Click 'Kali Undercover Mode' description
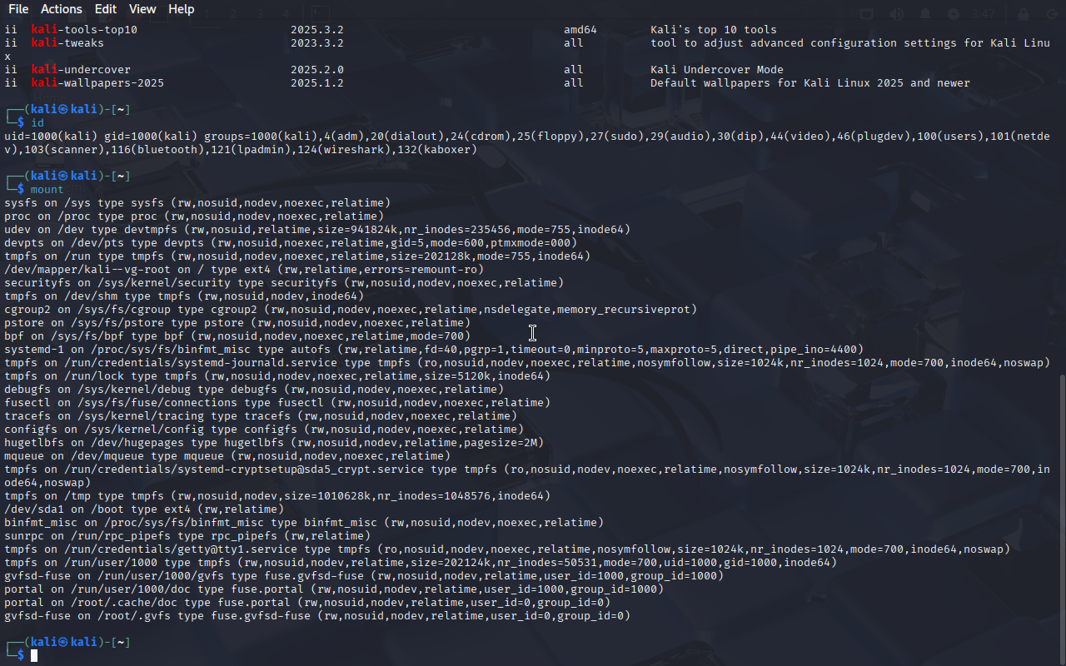Image resolution: width=1066 pixels, height=666 pixels. point(717,70)
